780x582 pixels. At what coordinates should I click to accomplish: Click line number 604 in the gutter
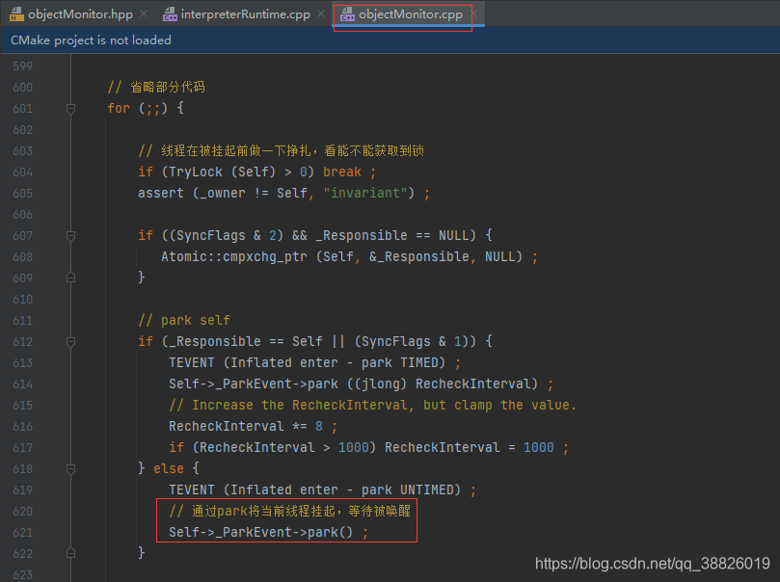(x=23, y=172)
